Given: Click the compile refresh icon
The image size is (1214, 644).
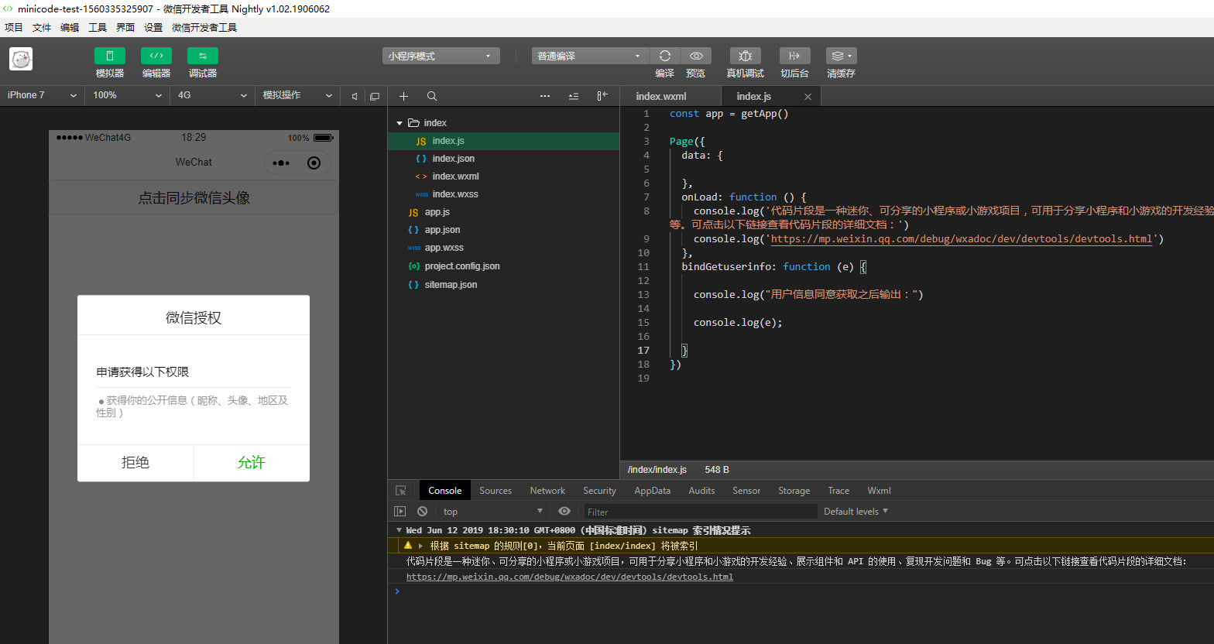Looking at the screenshot, I should click(664, 56).
